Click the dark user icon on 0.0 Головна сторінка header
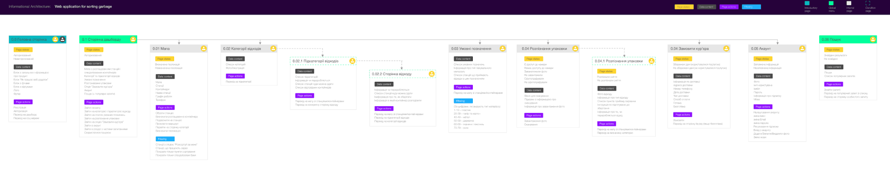 coord(62,39)
